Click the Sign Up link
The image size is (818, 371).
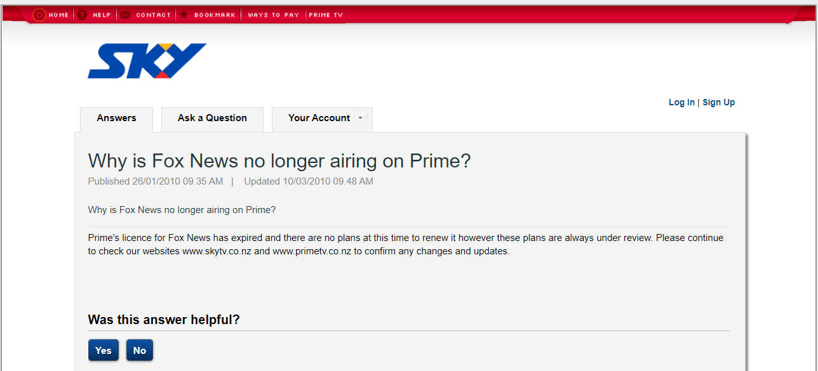(x=718, y=102)
